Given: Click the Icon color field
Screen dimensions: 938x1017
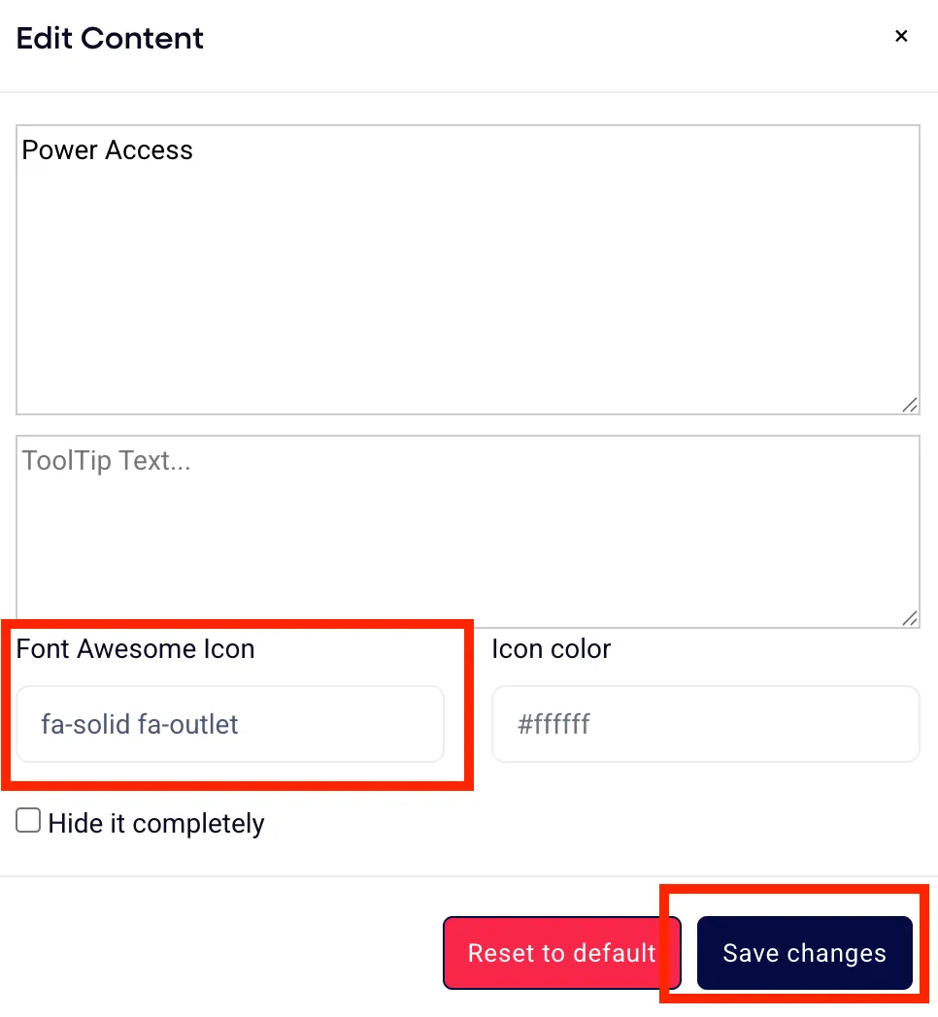Looking at the screenshot, I should (706, 724).
